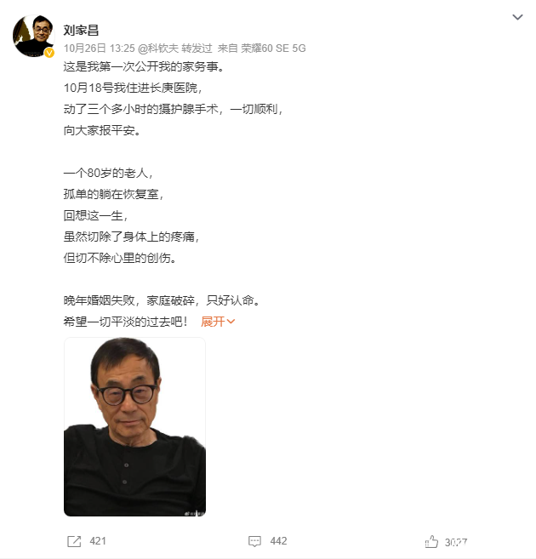Click the 10月26日 13:25 timestamp
Screen dimensions: 536x559
click(x=99, y=48)
